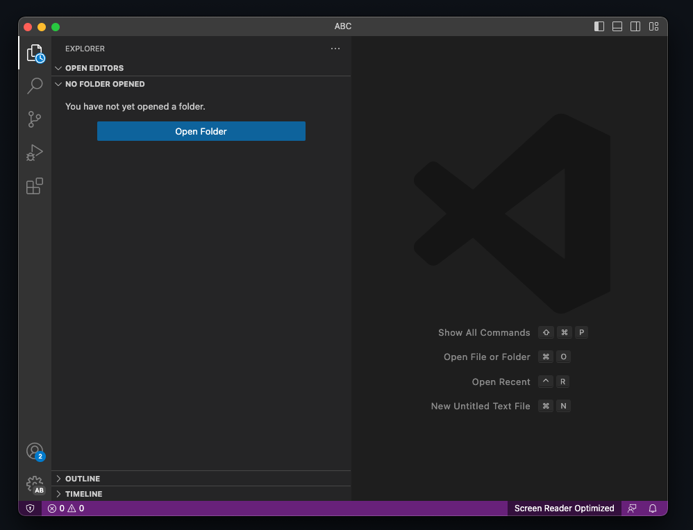Click the N key hint
The width and height of the screenshot is (693, 530).
point(564,406)
